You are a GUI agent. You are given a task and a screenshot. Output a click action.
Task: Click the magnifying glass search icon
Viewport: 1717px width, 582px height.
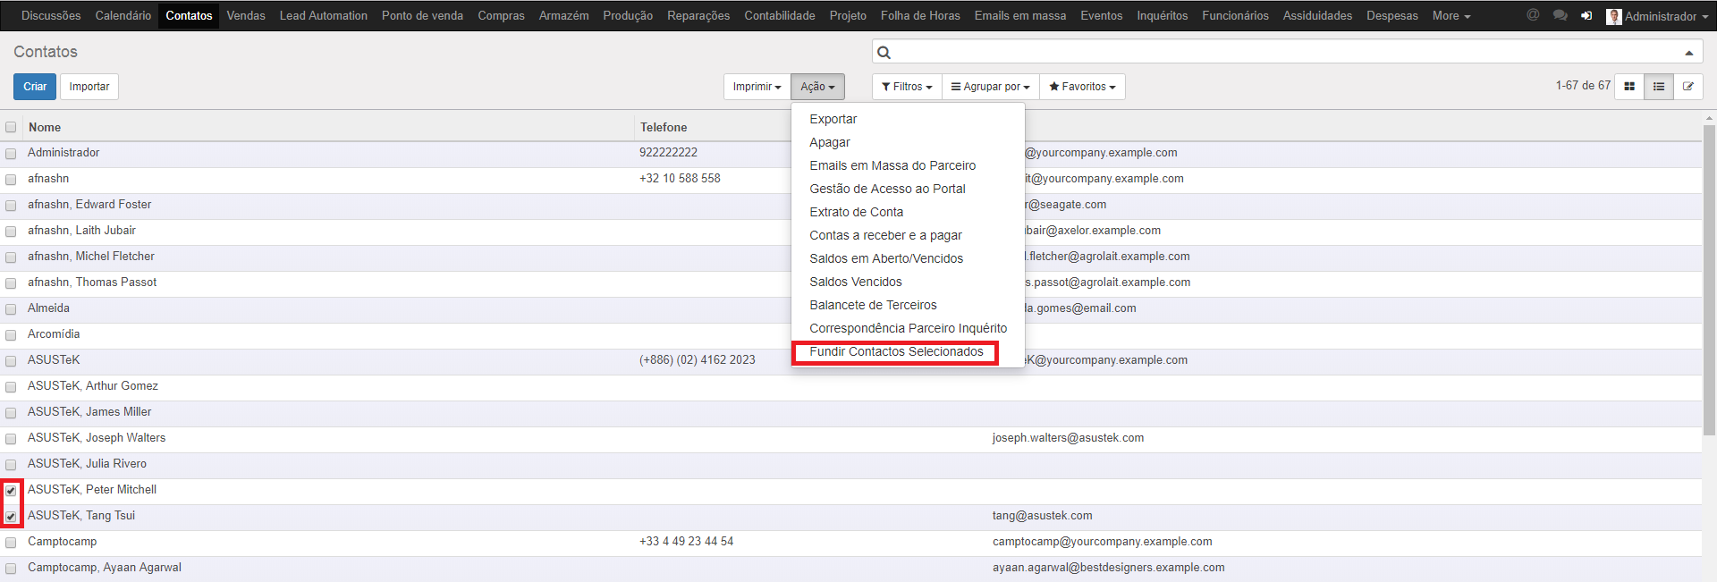[x=884, y=53]
